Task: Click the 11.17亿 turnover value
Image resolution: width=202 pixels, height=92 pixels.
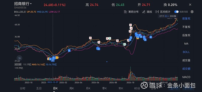Action: tap(27, 64)
